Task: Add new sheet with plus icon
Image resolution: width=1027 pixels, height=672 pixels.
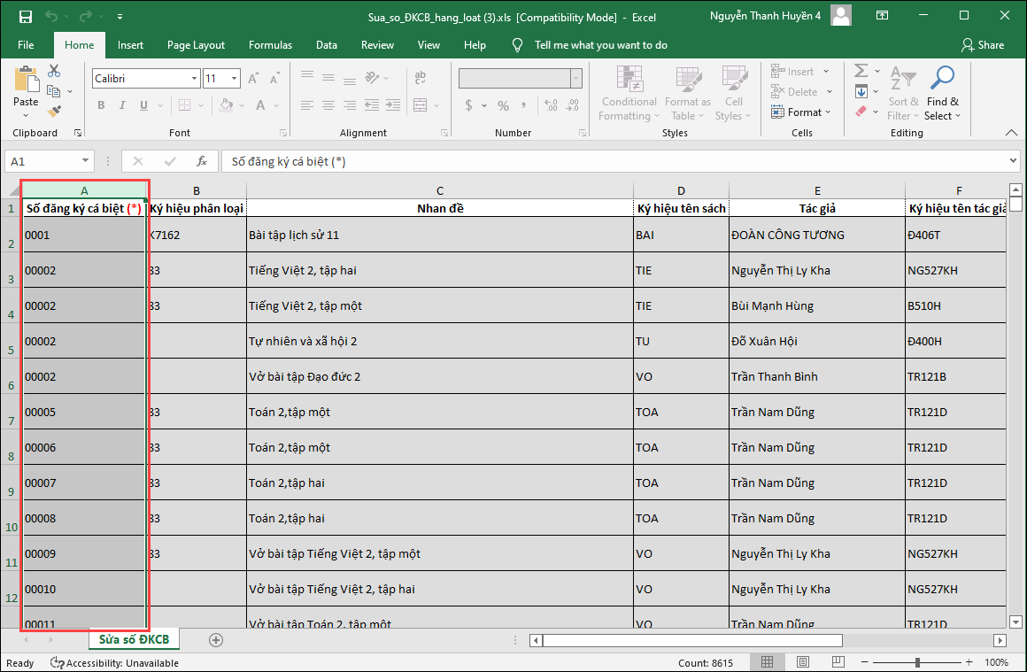Action: [216, 640]
